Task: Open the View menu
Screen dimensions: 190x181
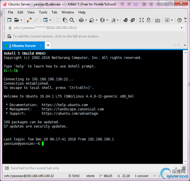Action: coord(31,12)
